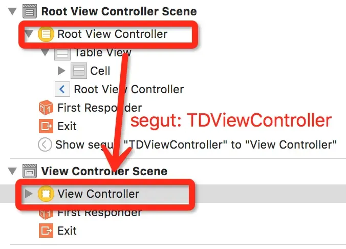Expand the View Controller disclosure triangle
Screen dimensions: 346x249
tap(29, 194)
